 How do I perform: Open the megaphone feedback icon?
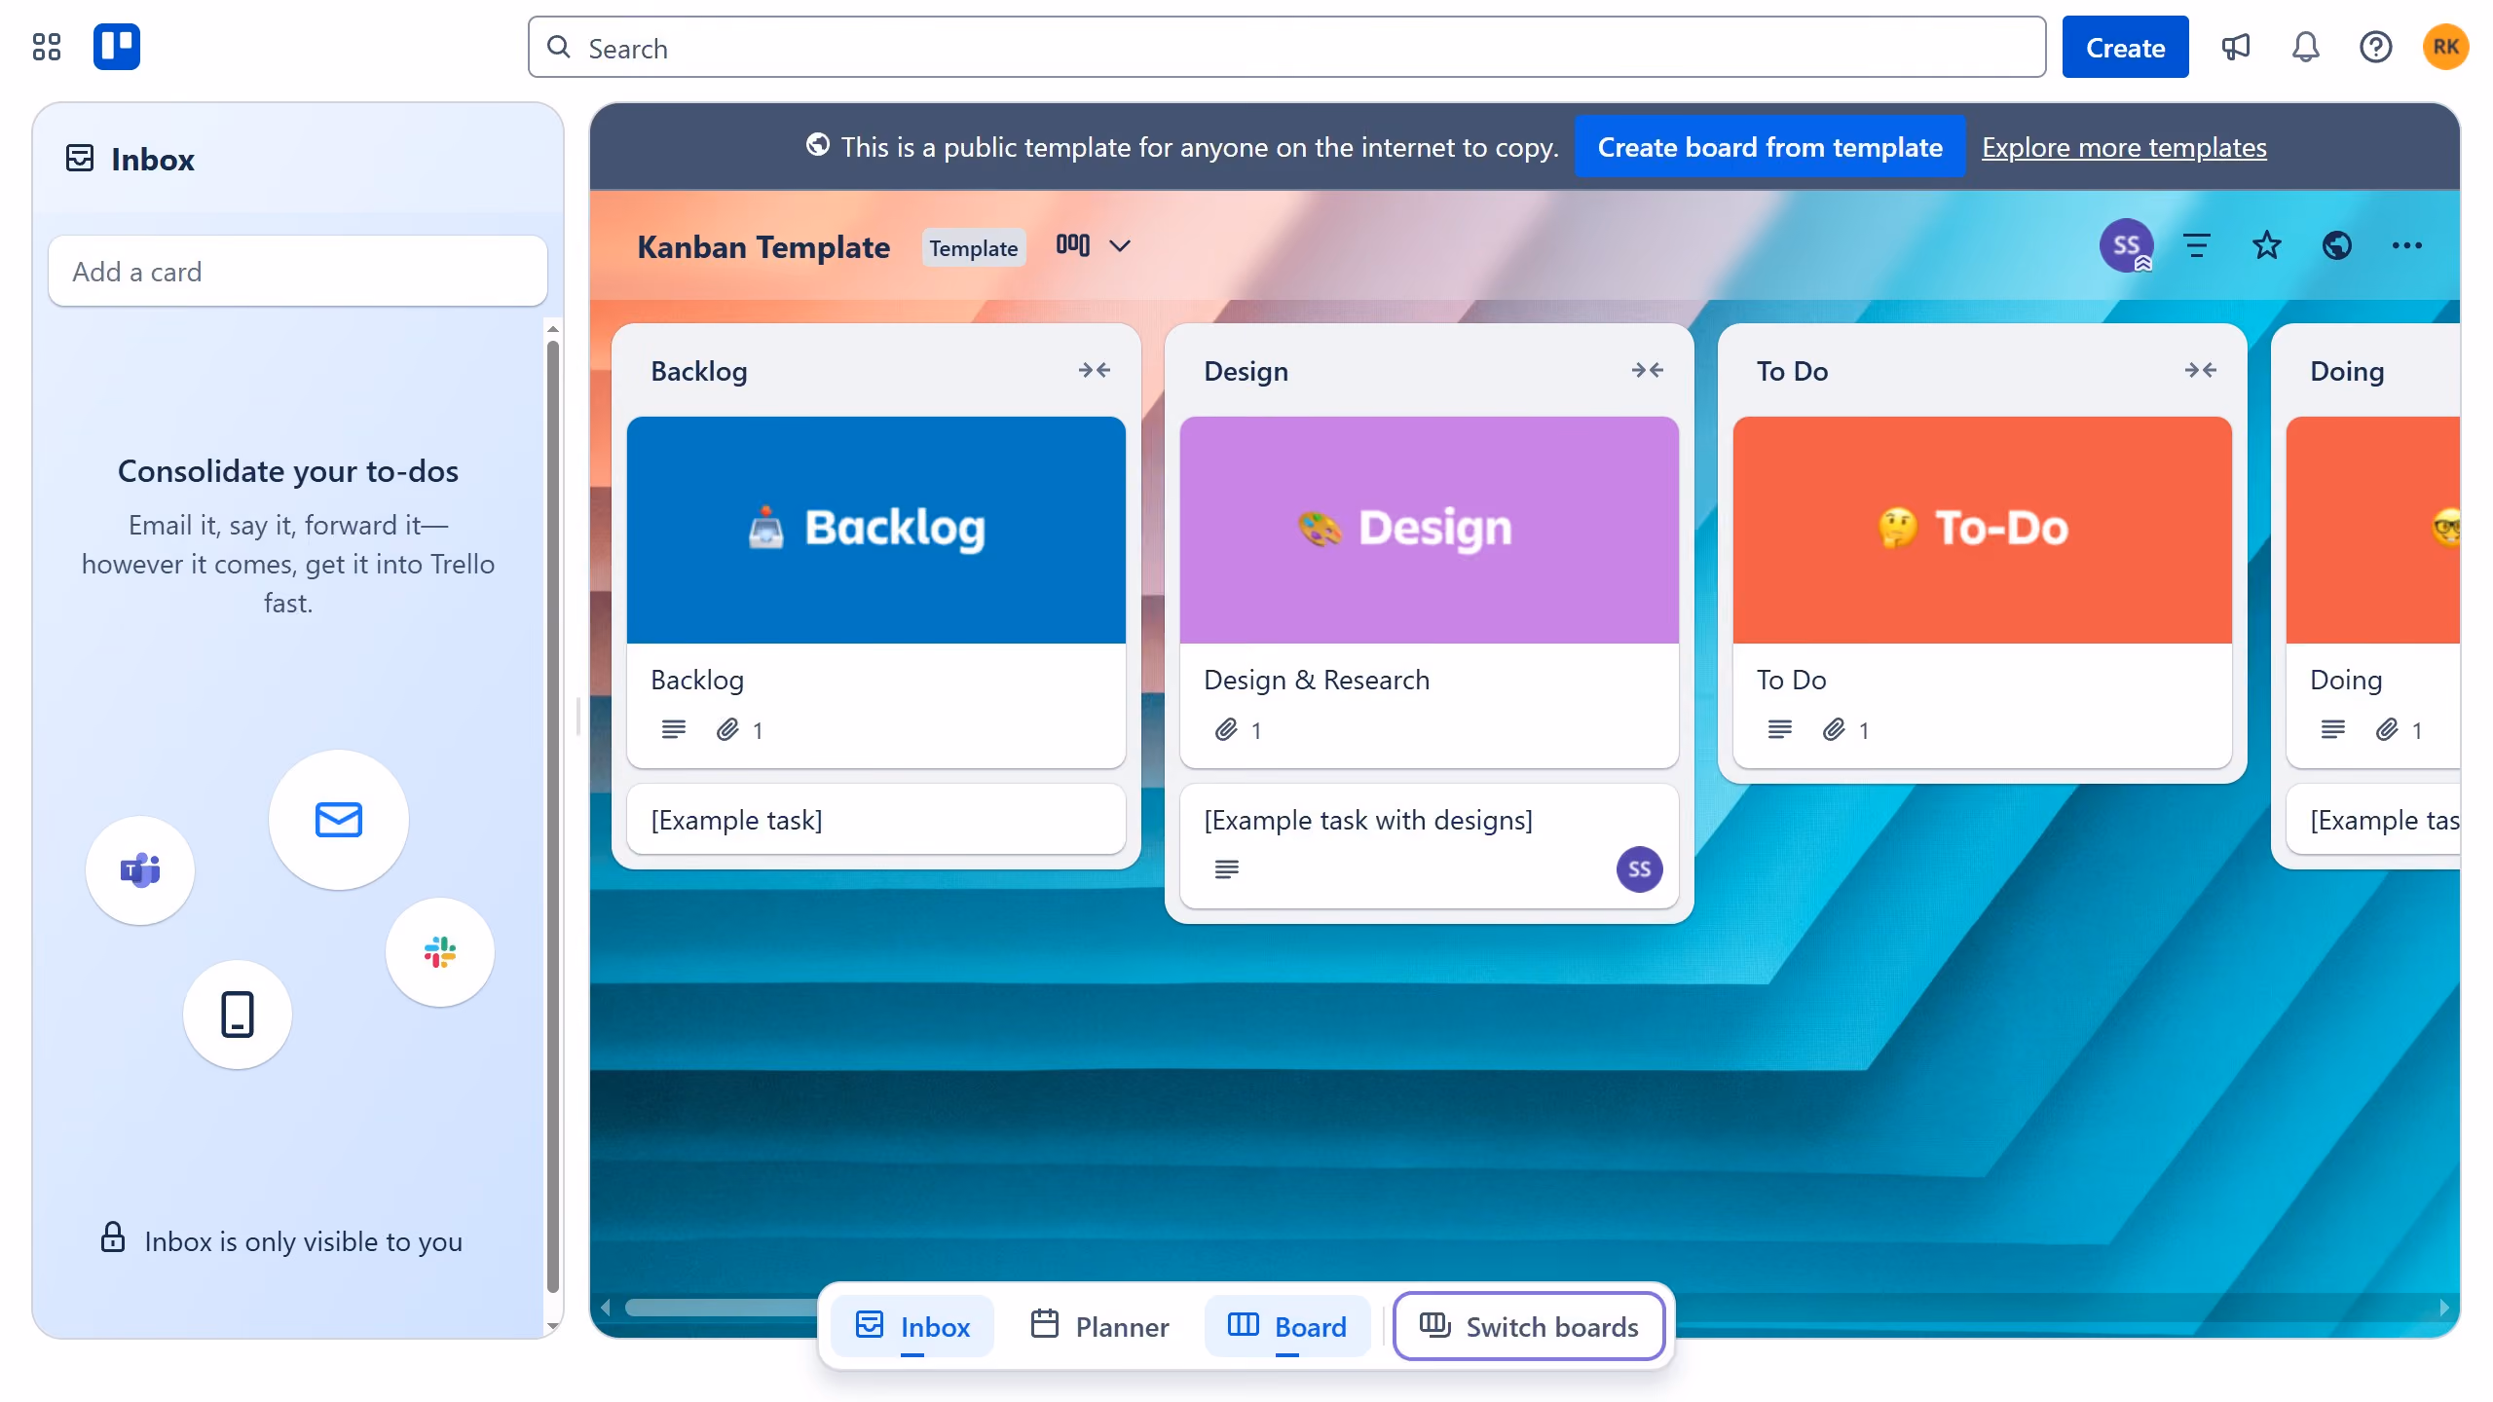click(x=2236, y=47)
